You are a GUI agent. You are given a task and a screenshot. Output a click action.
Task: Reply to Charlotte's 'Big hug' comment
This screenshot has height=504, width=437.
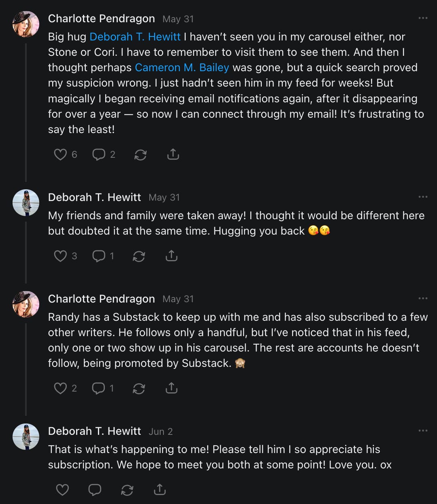[x=99, y=155]
